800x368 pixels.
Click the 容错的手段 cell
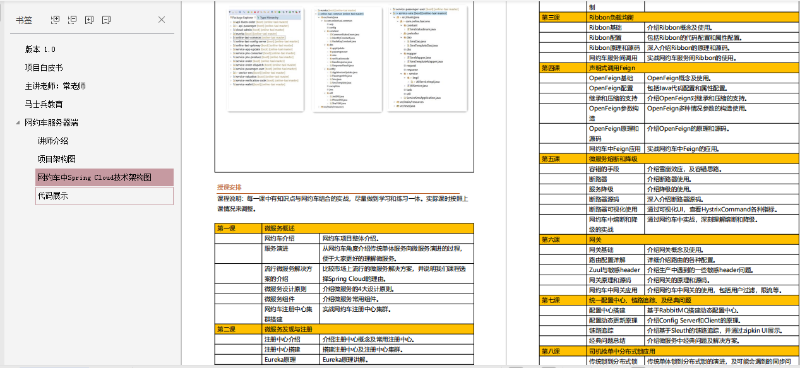tap(616, 169)
